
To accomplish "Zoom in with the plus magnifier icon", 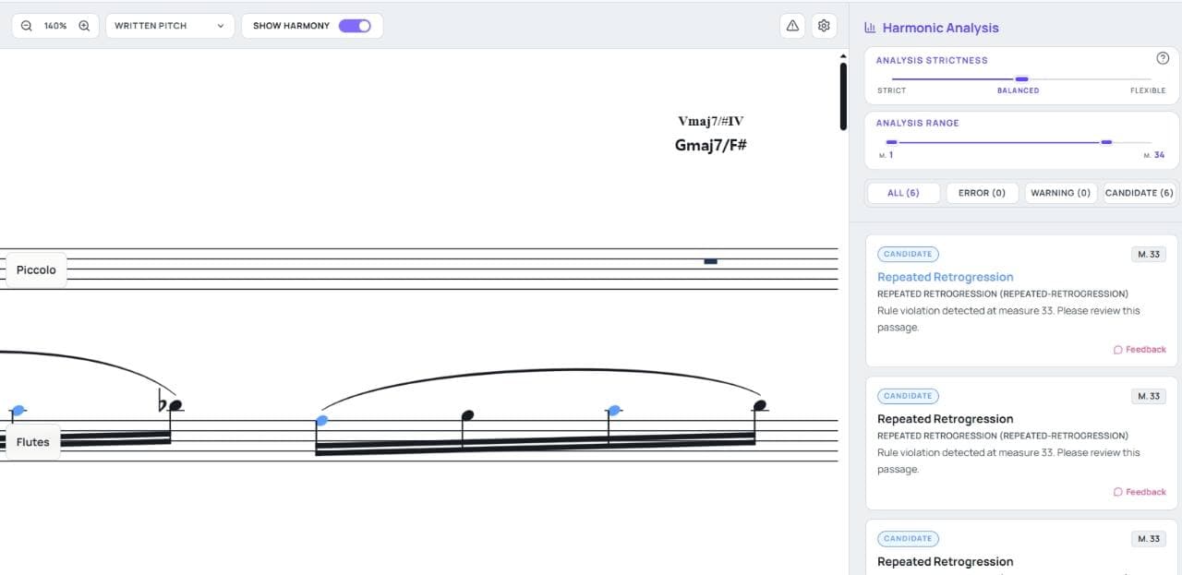I will pos(84,26).
